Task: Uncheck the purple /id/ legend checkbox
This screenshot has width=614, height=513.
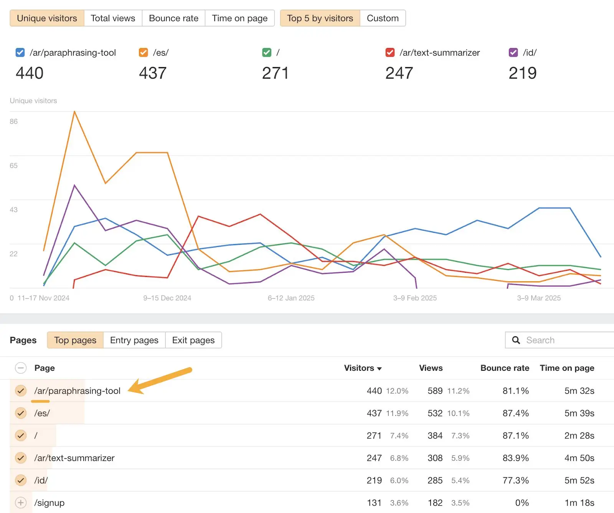Action: click(x=513, y=52)
